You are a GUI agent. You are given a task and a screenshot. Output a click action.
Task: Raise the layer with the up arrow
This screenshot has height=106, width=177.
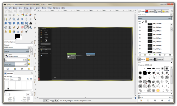click(150, 55)
